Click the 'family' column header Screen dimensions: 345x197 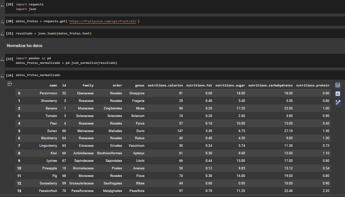point(88,85)
